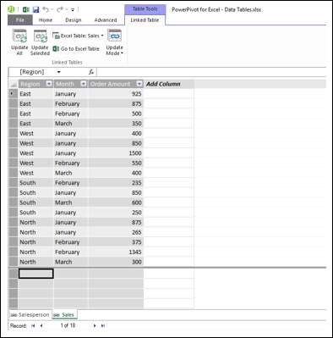Click the Table Tools contextual tab label
333x338 pixels.
pos(145,9)
